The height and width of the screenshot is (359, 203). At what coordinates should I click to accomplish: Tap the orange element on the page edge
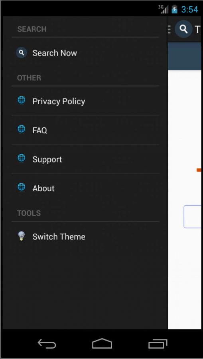(x=199, y=170)
